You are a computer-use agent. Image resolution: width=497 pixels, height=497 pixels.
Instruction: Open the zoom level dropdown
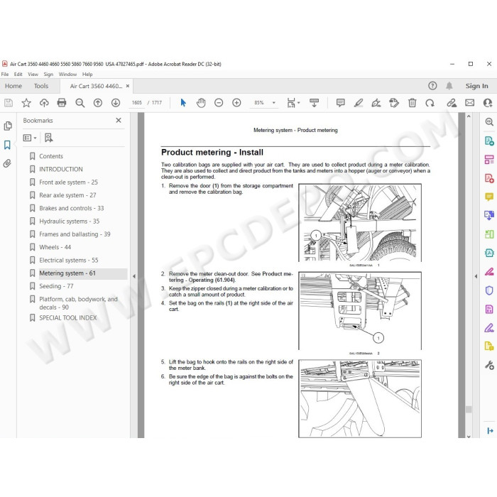click(x=274, y=103)
